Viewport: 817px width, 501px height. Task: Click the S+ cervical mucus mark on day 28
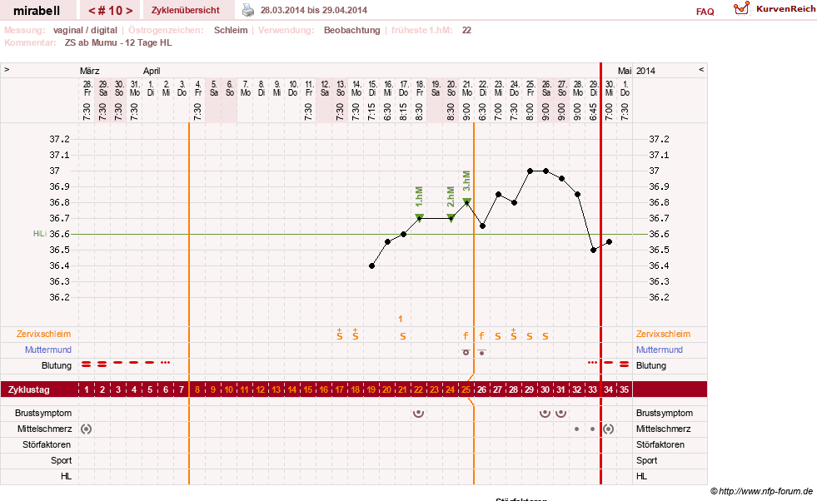tap(514, 335)
